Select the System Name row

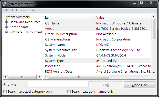98,45
